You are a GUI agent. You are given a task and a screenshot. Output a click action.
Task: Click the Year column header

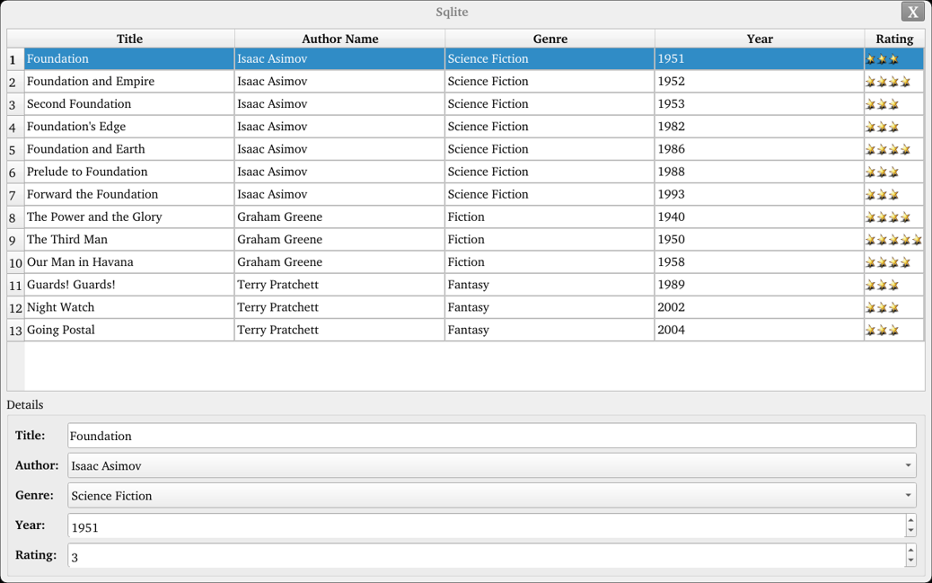click(x=759, y=39)
